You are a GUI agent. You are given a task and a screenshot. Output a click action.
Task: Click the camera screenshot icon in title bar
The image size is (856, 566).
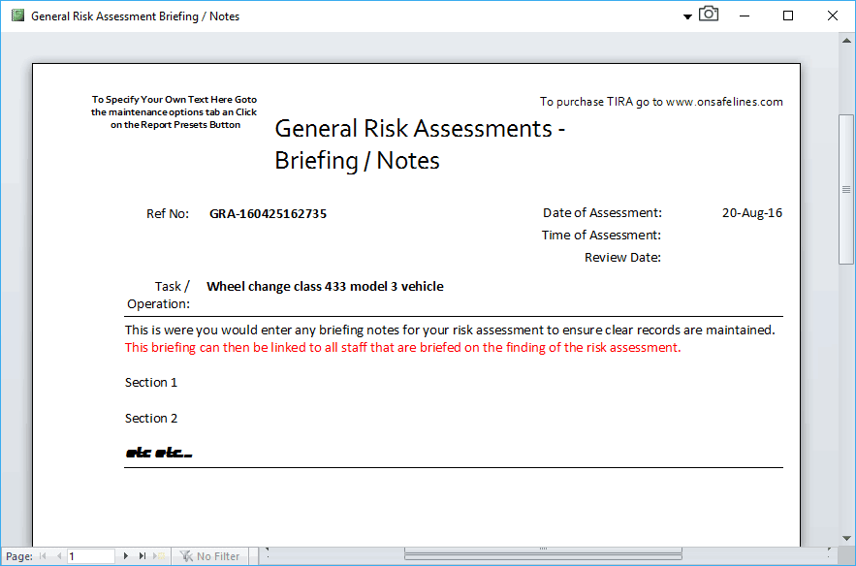[x=709, y=14]
